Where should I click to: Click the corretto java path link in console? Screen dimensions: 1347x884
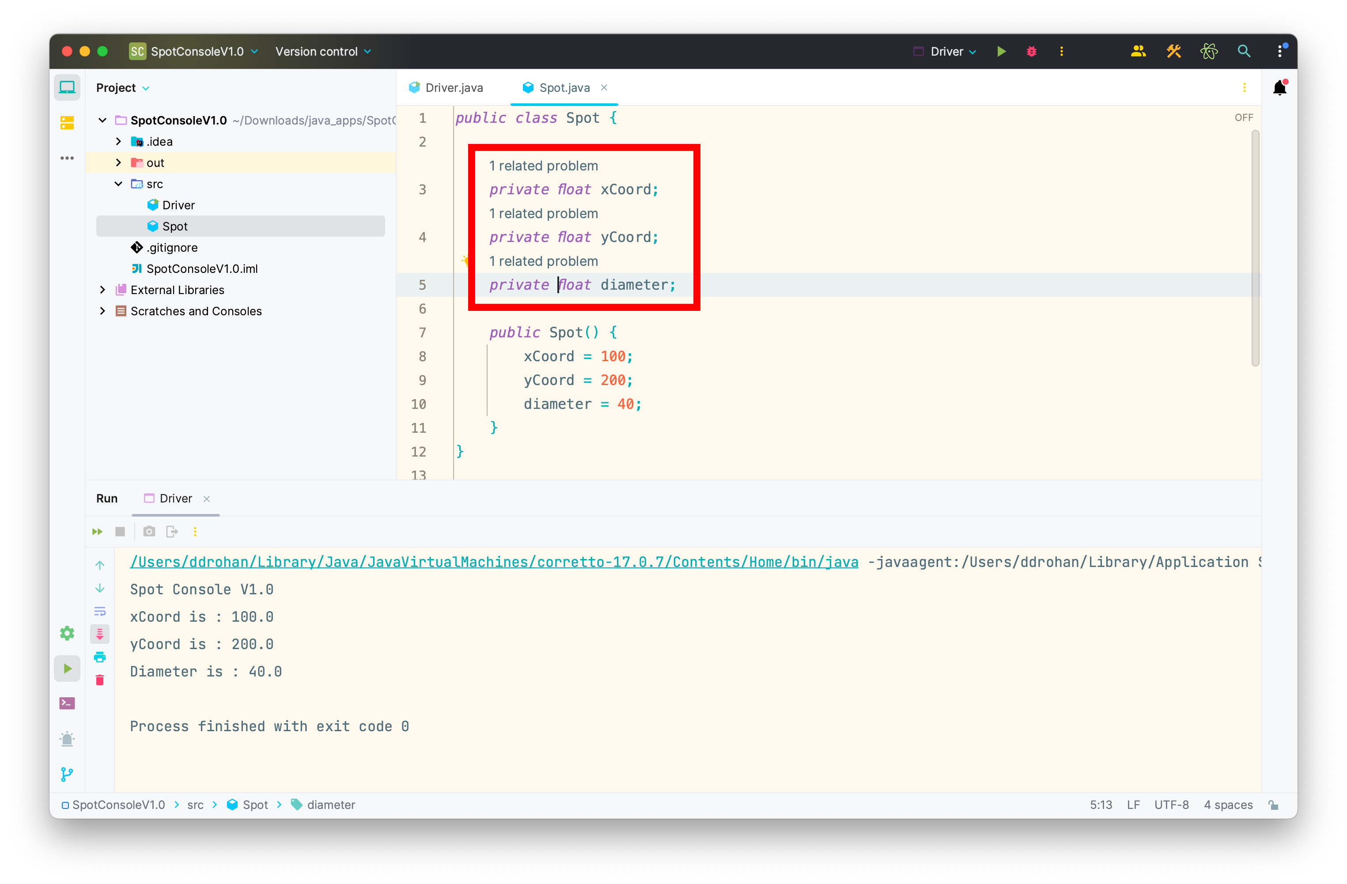coord(493,562)
